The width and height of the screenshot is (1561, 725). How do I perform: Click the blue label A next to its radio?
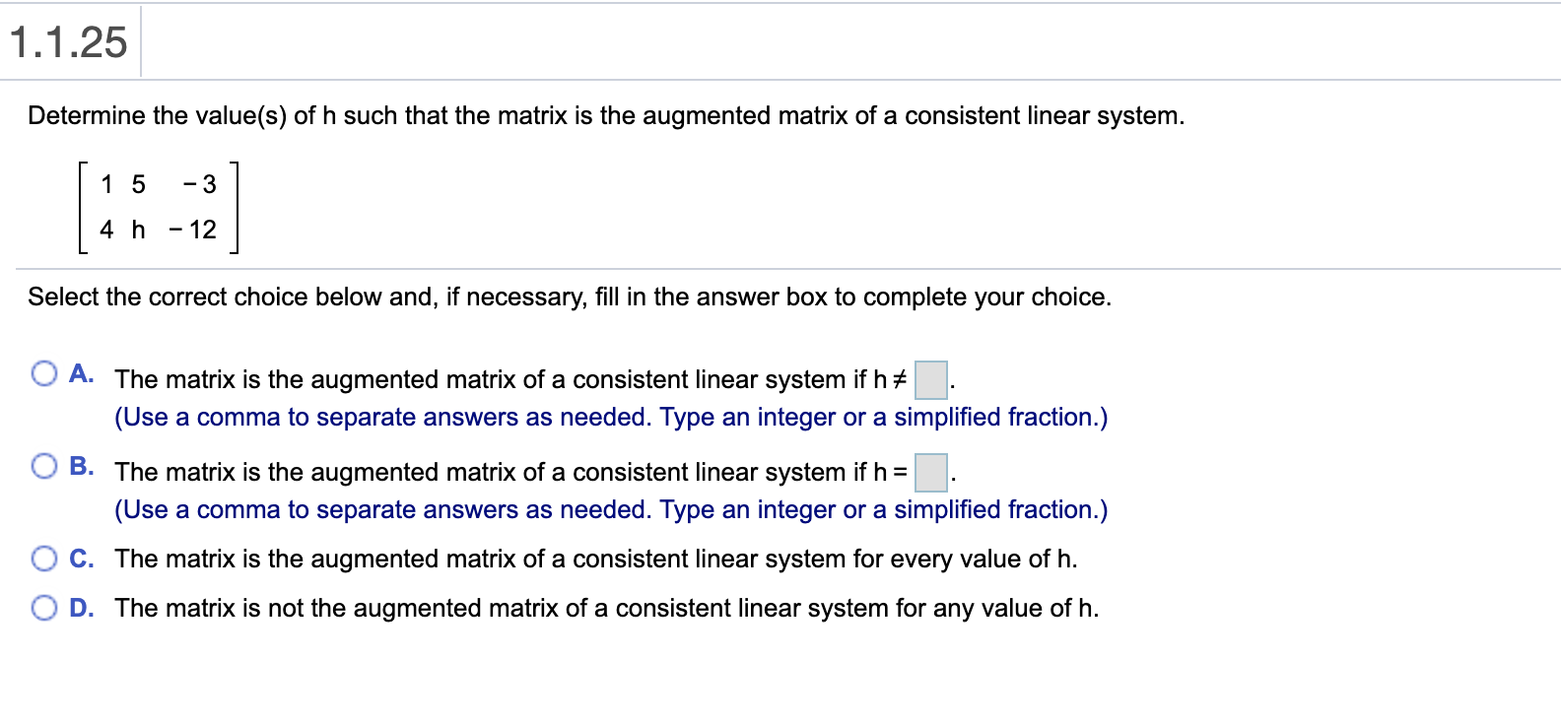(82, 372)
